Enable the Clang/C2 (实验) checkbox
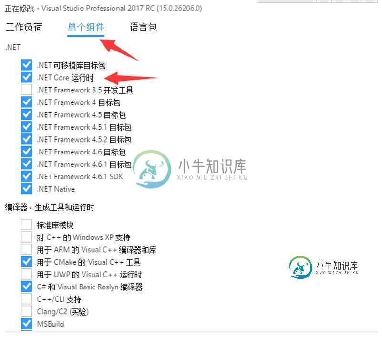This screenshot has width=382, height=338. coord(26,312)
